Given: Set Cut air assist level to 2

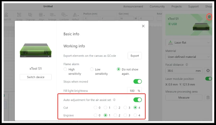Looking at the screenshot, I should [x=115, y=108].
